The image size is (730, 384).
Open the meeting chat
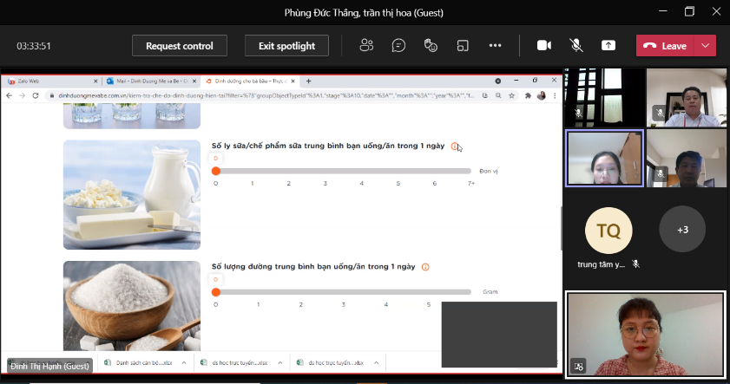(x=398, y=45)
